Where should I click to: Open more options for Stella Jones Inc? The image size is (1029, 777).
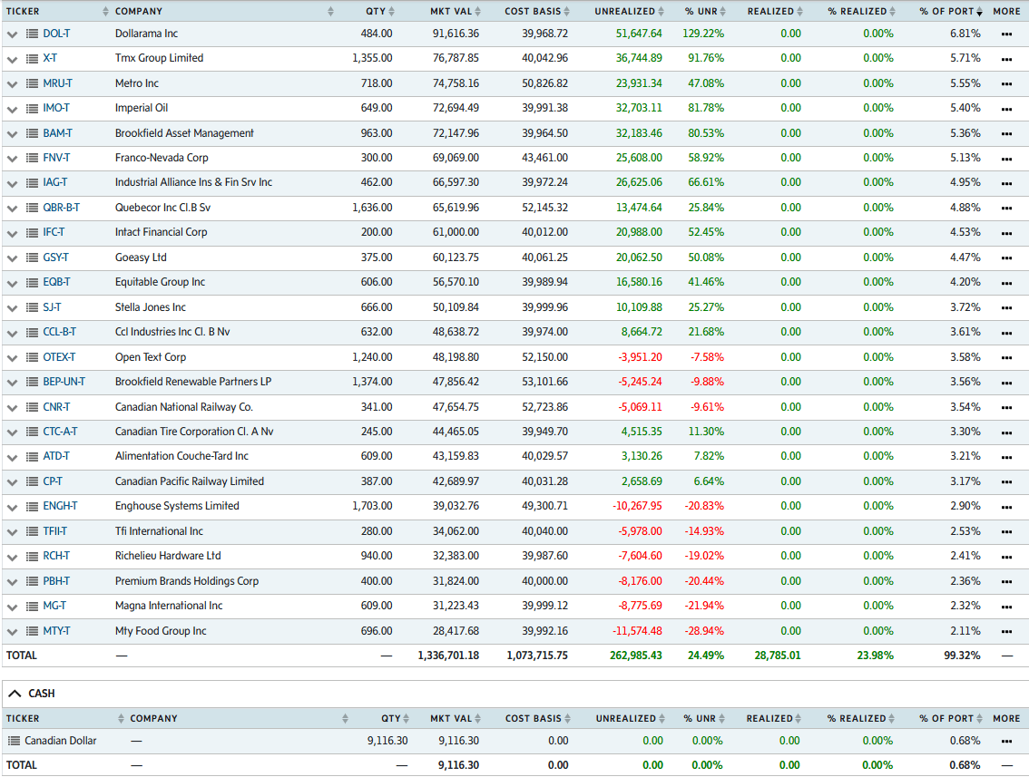point(1006,308)
